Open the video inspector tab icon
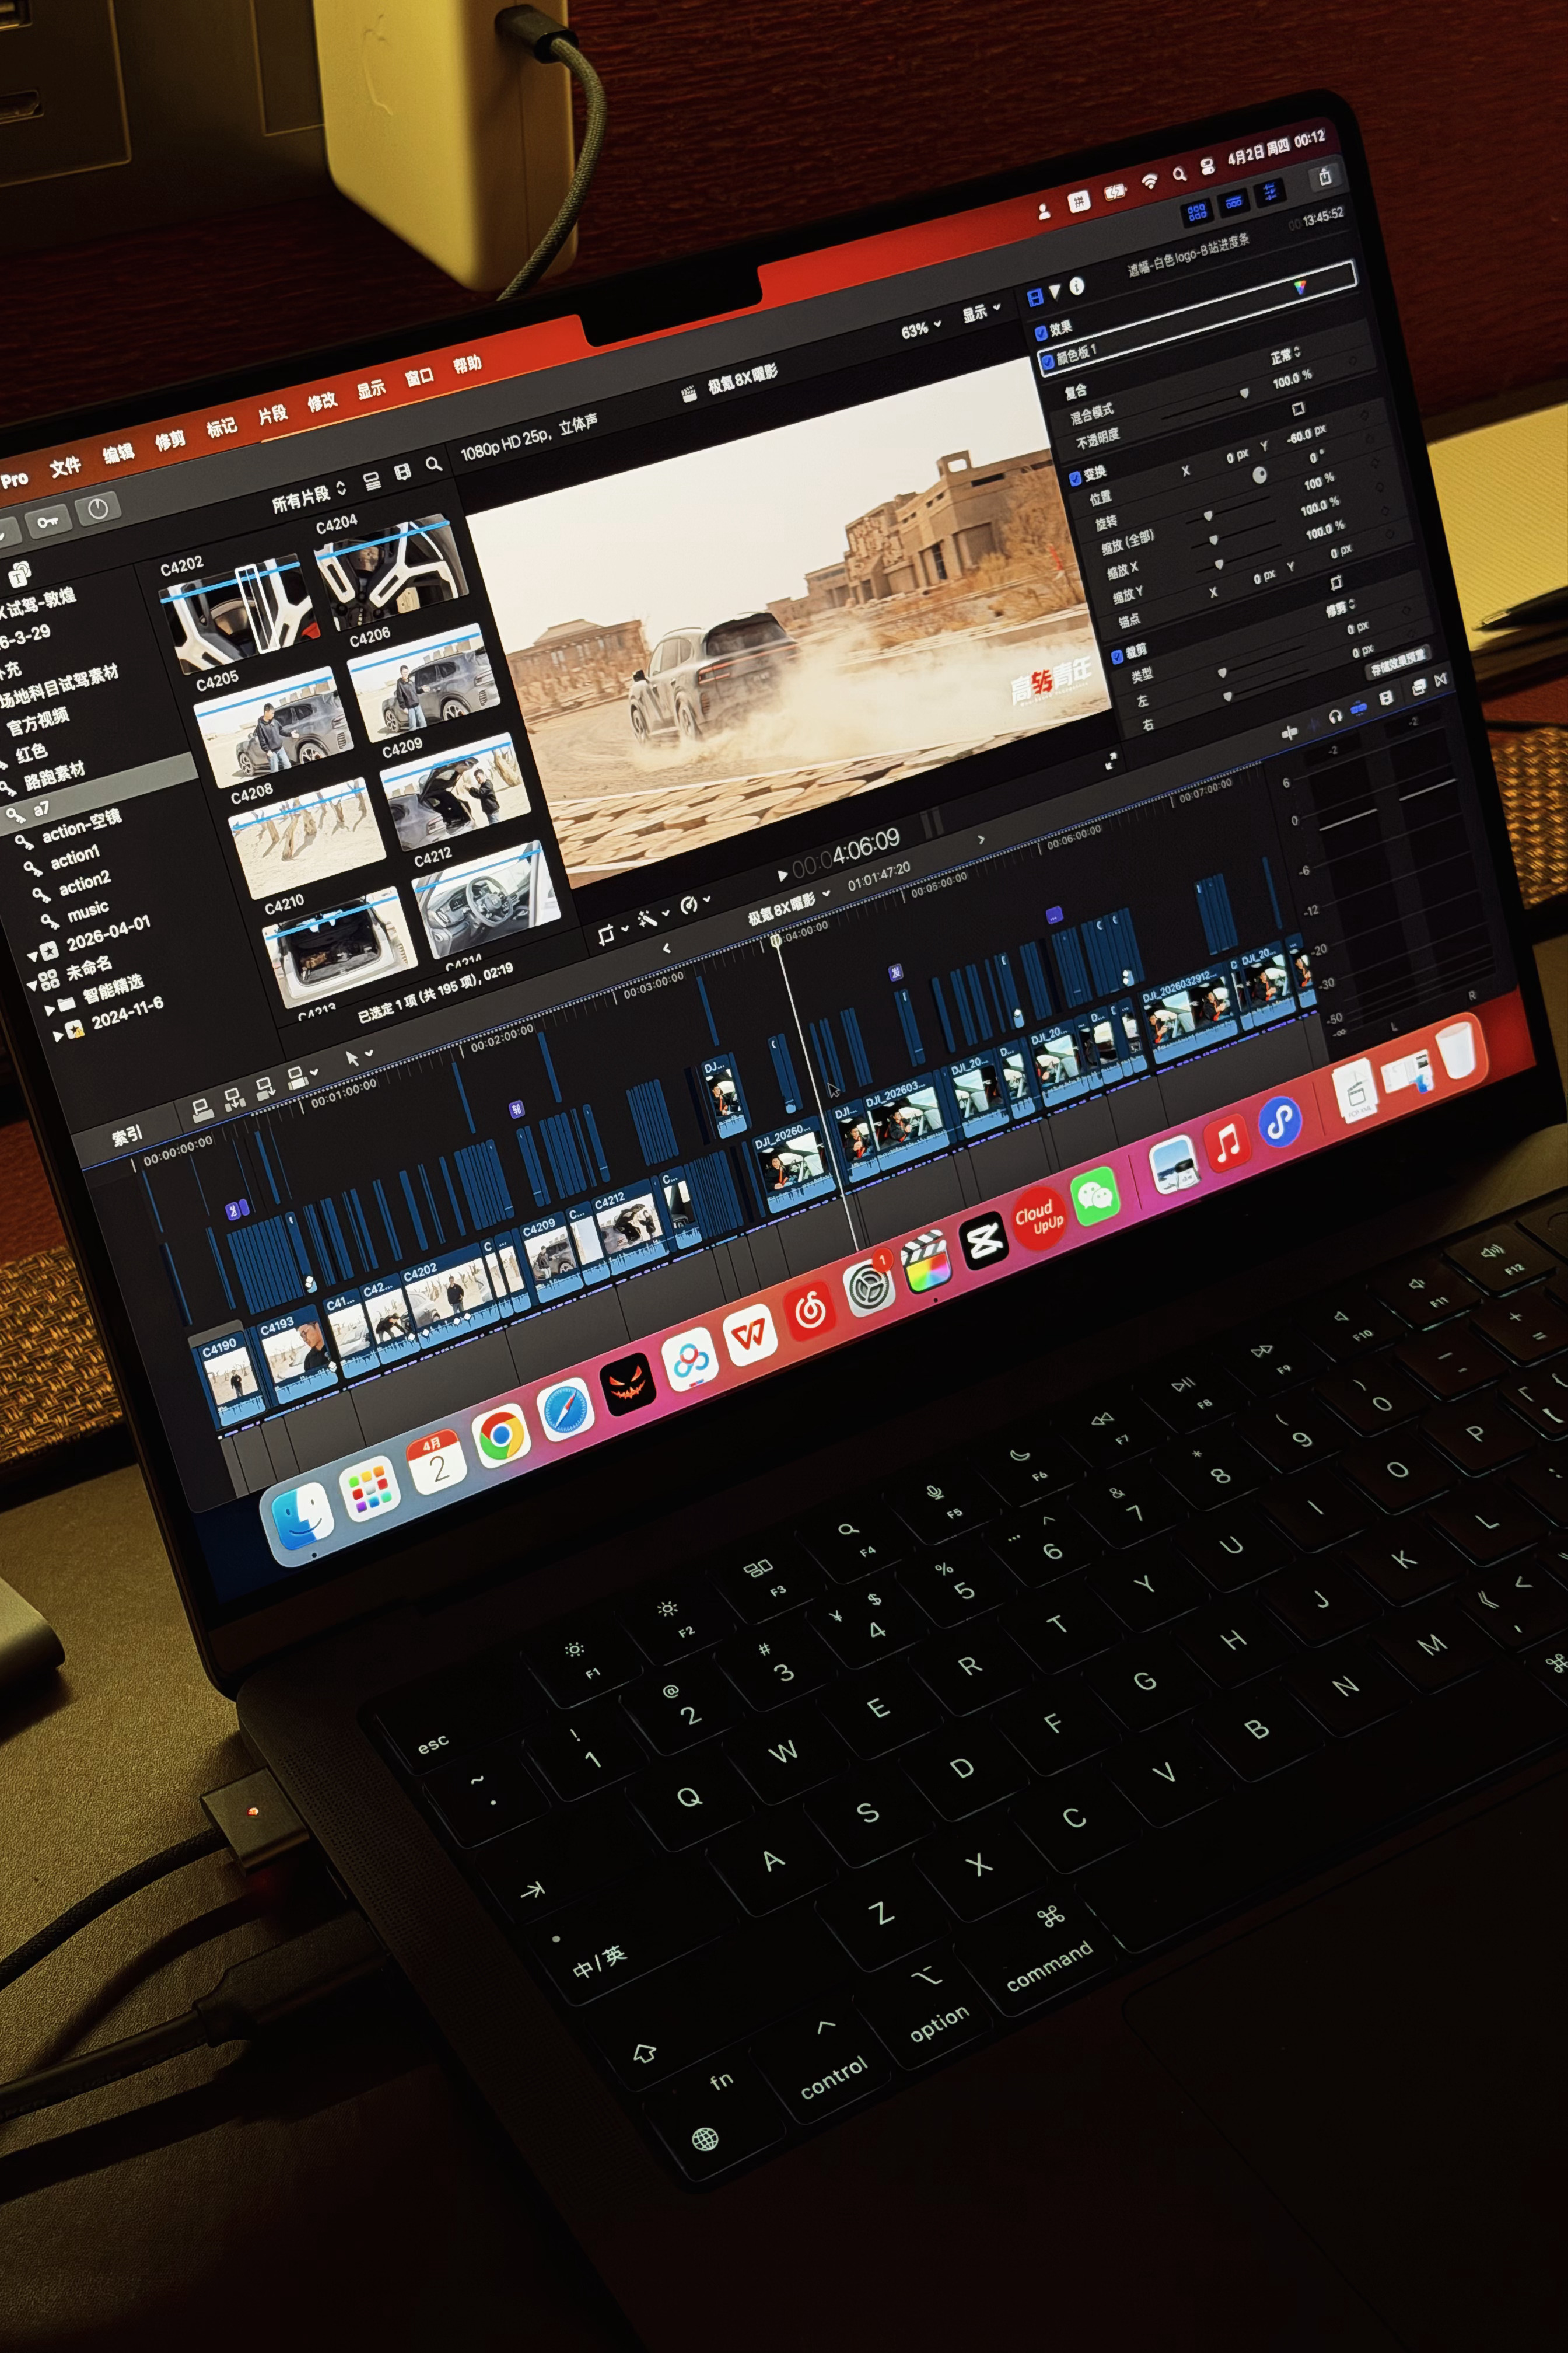The width and height of the screenshot is (1568, 2353). [x=1035, y=296]
